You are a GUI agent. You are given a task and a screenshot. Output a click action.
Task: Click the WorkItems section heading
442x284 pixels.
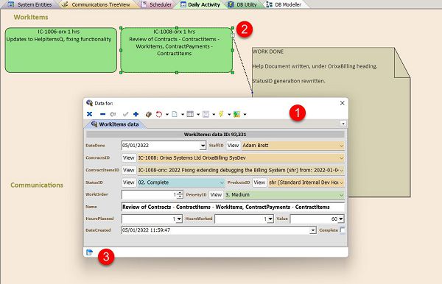31,17
